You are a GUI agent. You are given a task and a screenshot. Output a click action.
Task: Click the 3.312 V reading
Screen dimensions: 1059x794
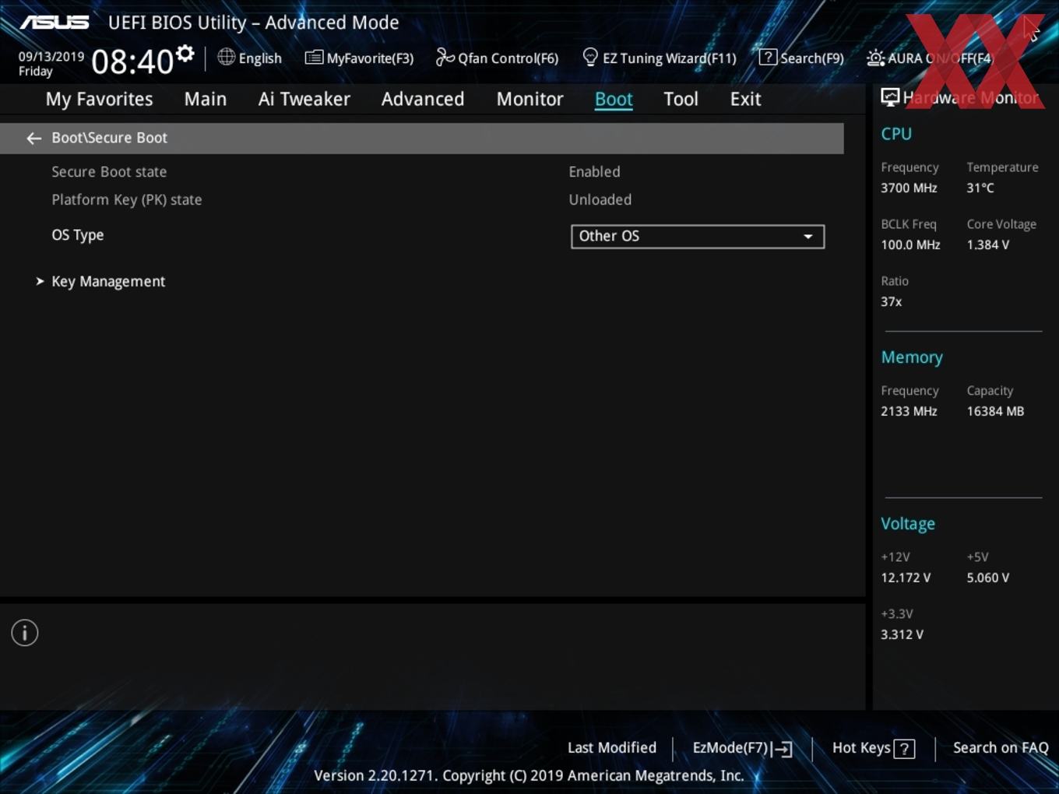point(902,635)
